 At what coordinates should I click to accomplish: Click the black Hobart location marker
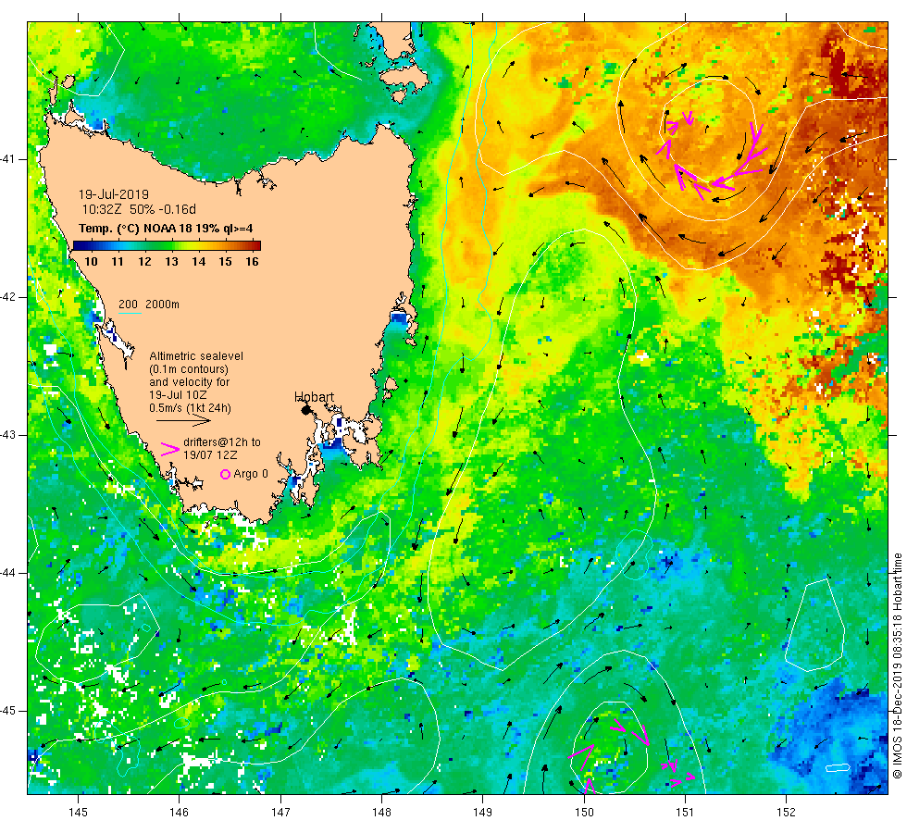click(x=305, y=410)
